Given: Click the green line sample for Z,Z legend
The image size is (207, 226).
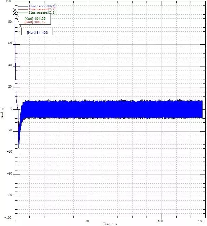Looking at the screenshot, I should coord(23,13).
